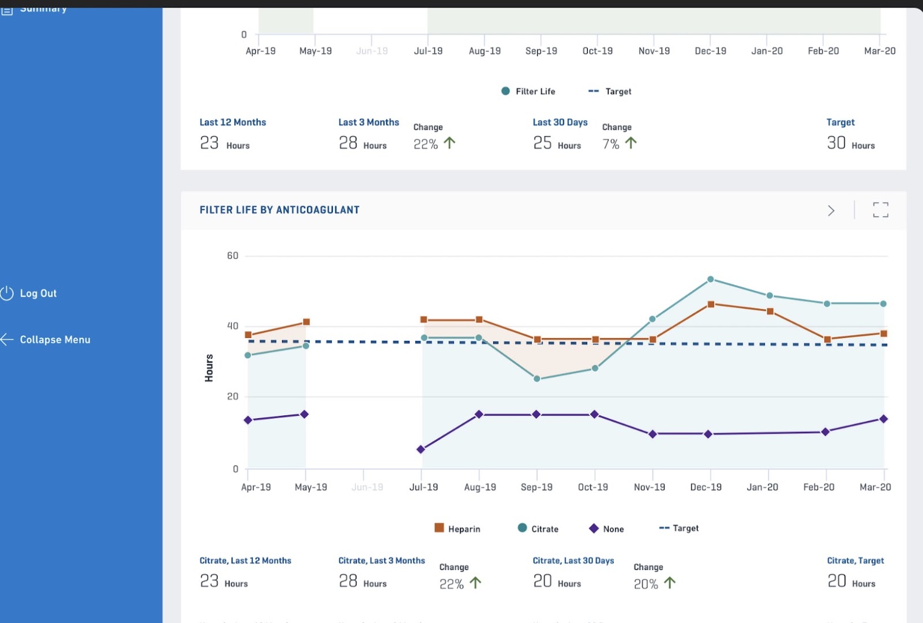Click the Citrate, Last 3 Months stat

381,560
